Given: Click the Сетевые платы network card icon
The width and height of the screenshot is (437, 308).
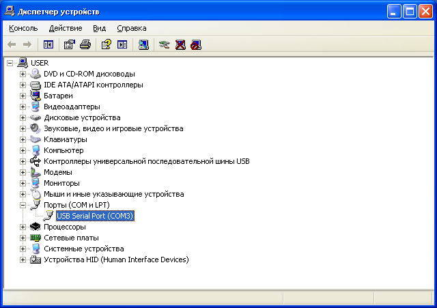Looking at the screenshot, I should coord(36,238).
